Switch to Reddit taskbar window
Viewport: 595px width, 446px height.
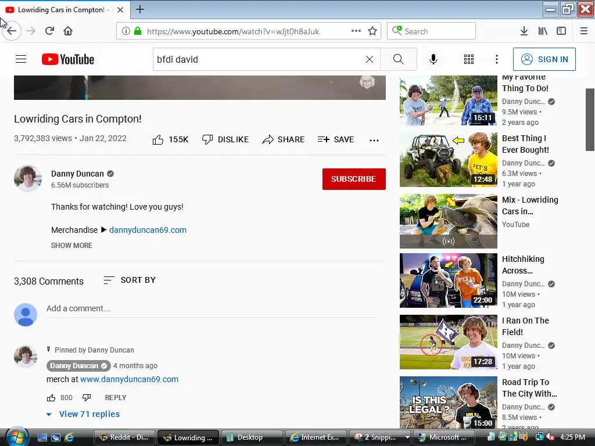pos(124,437)
